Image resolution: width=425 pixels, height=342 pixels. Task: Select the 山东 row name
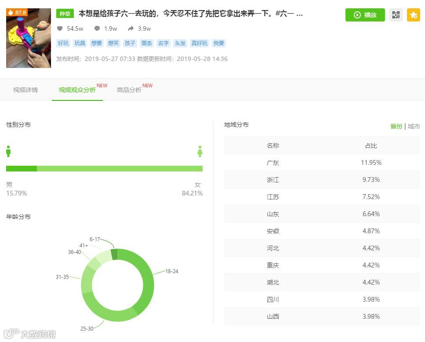point(272,214)
